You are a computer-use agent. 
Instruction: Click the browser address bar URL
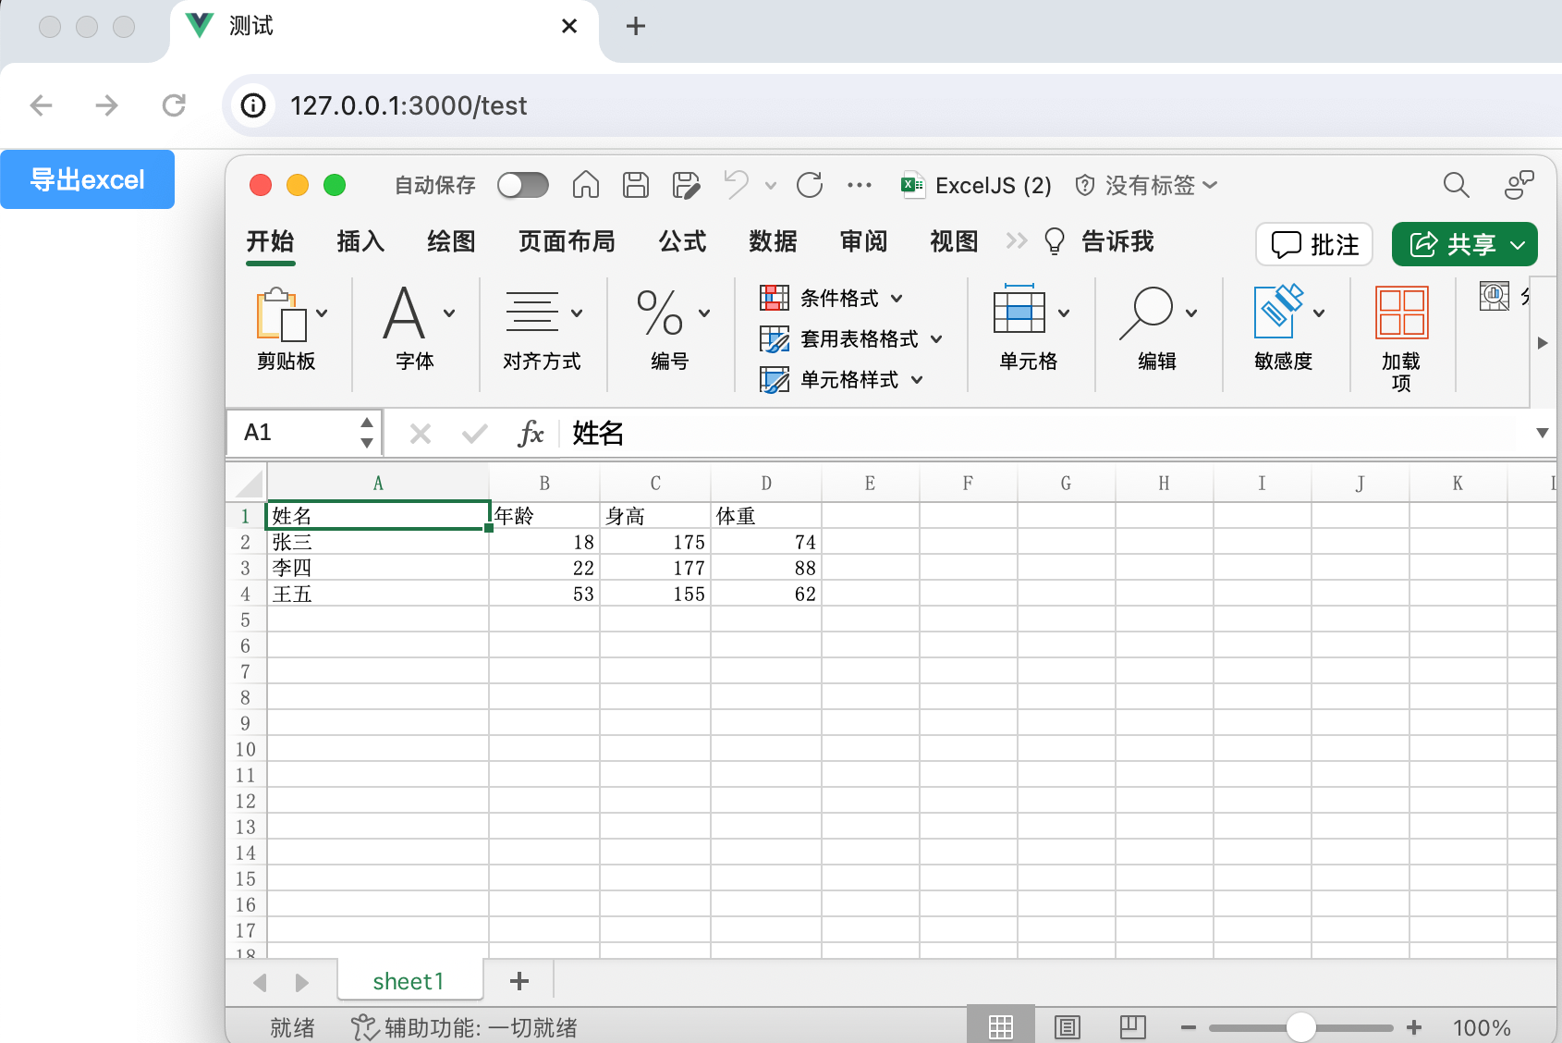pos(409,105)
